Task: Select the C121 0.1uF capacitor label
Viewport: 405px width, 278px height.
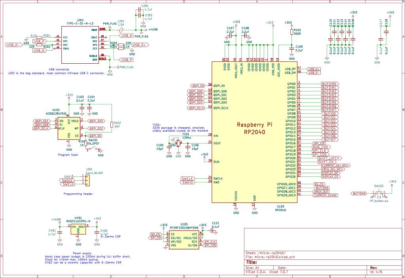Action: click(x=216, y=225)
